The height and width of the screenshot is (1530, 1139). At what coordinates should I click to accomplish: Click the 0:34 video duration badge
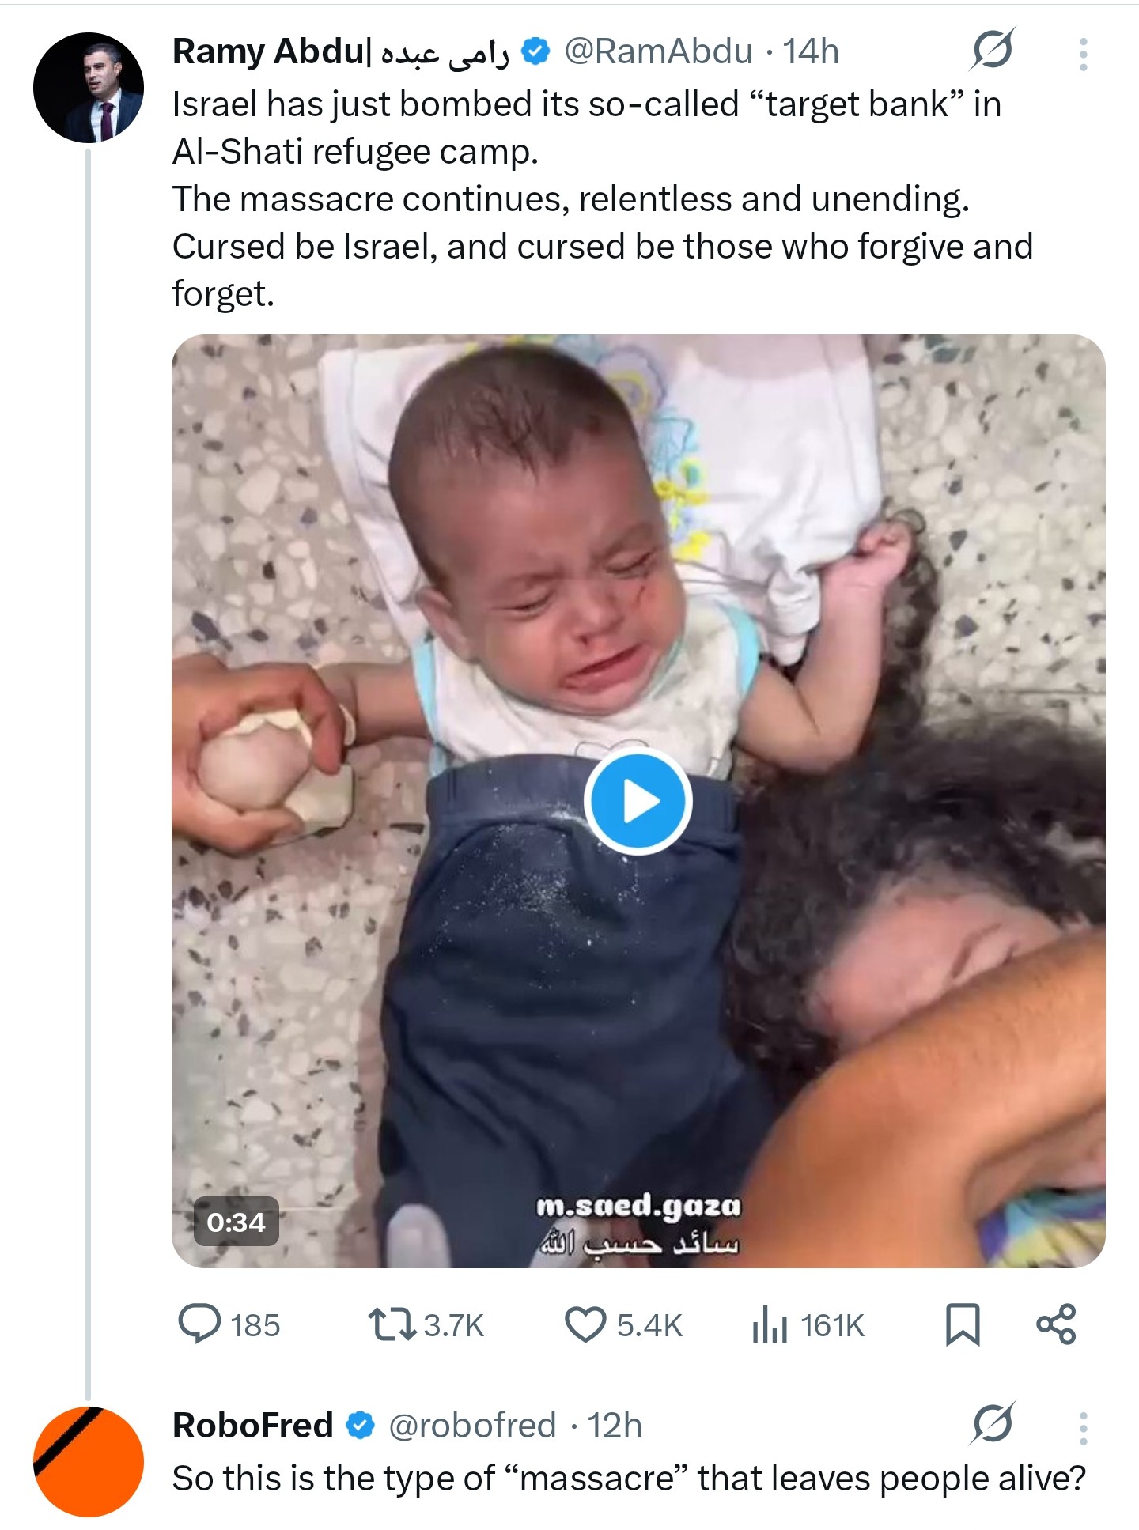[236, 1222]
